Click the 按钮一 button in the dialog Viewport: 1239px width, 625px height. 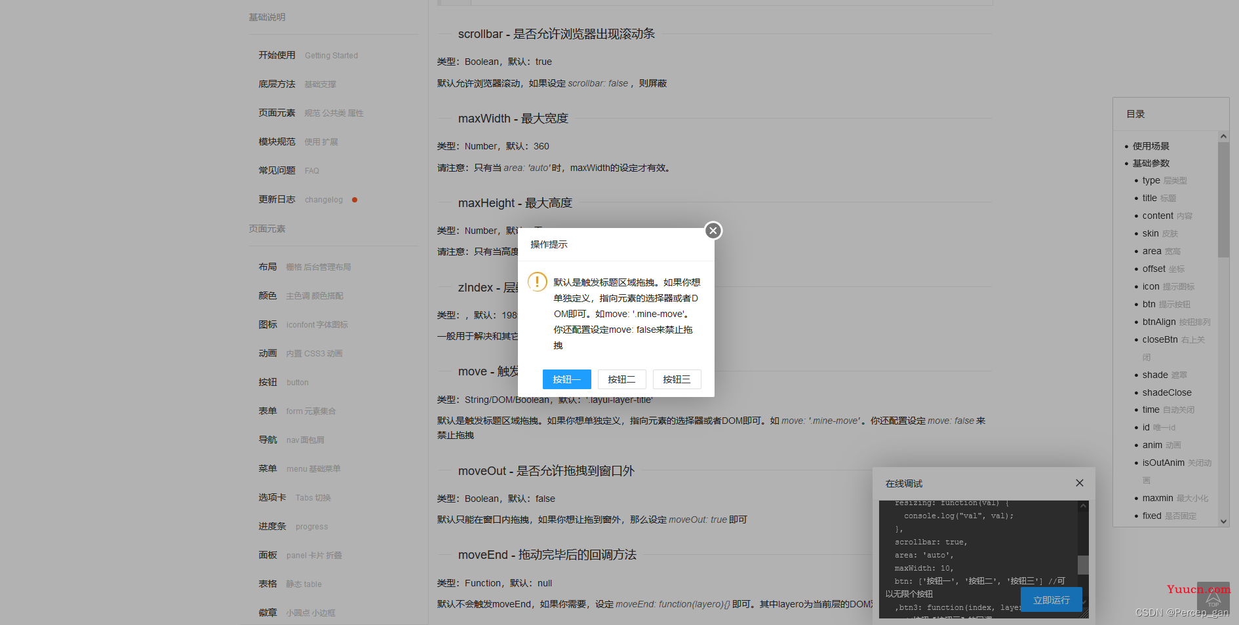pyautogui.click(x=566, y=379)
